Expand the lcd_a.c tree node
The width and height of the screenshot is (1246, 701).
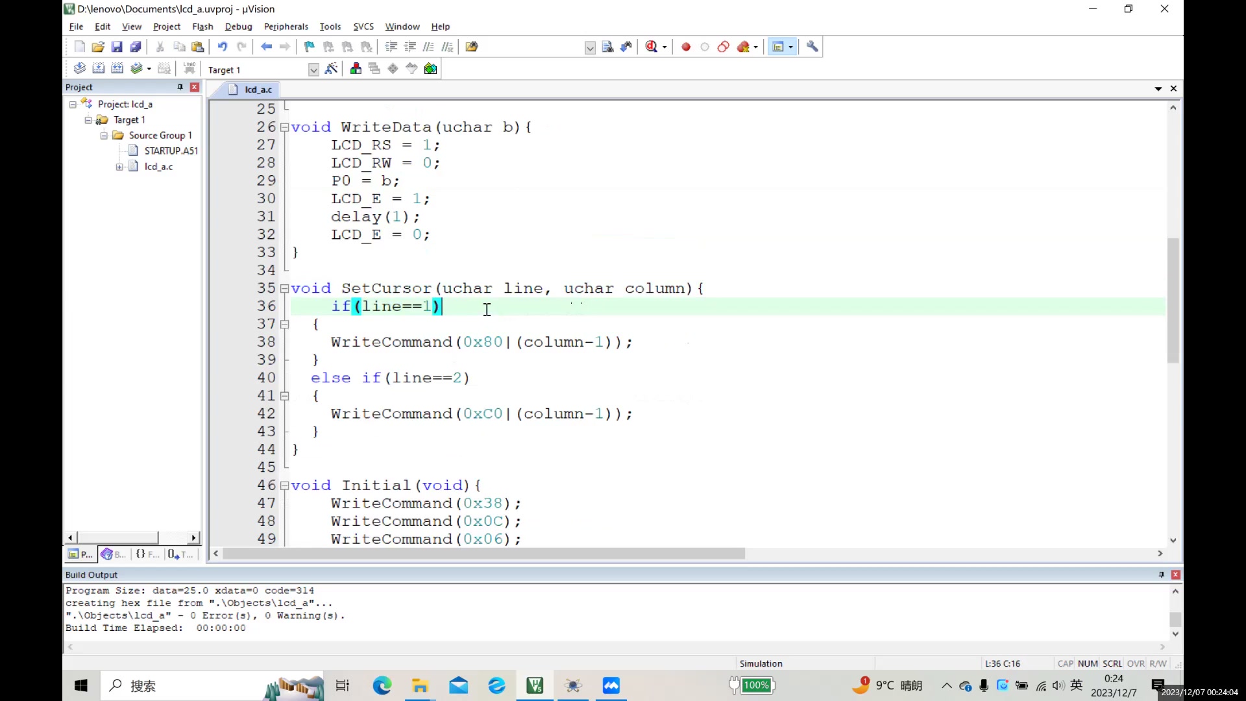point(119,167)
